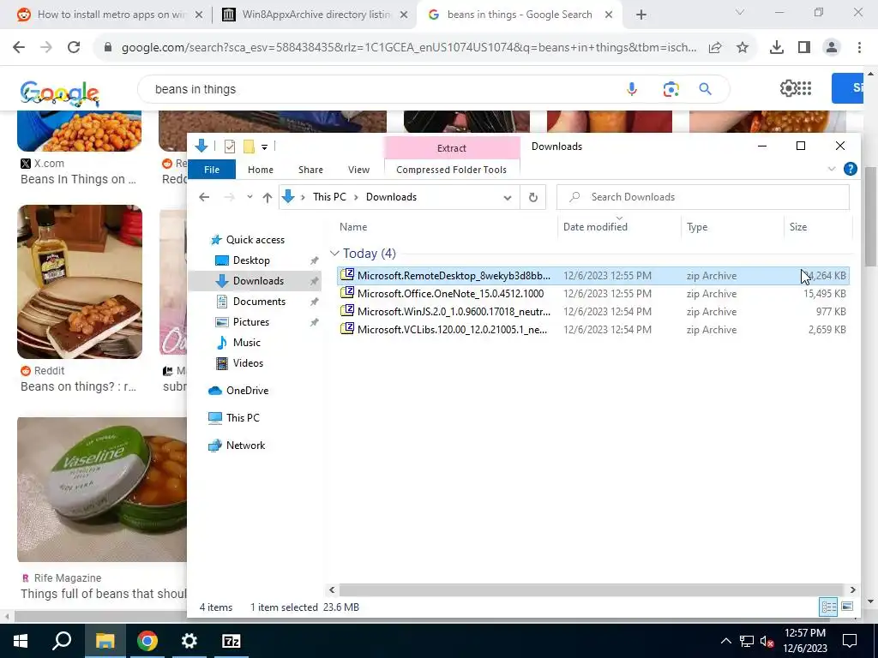Image resolution: width=878 pixels, height=658 pixels.
Task: Open Chrome tab search dropdown
Action: pos(740,12)
